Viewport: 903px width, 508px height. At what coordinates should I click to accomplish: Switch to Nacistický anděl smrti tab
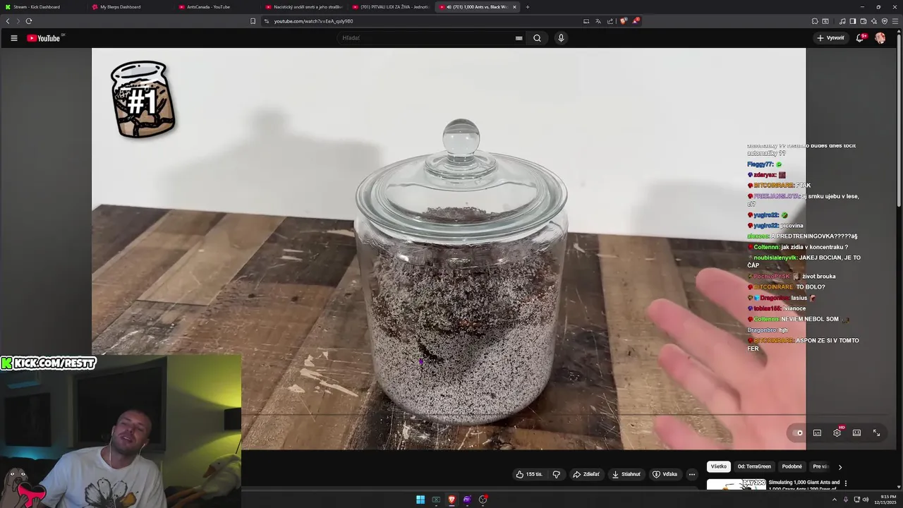coord(303,7)
